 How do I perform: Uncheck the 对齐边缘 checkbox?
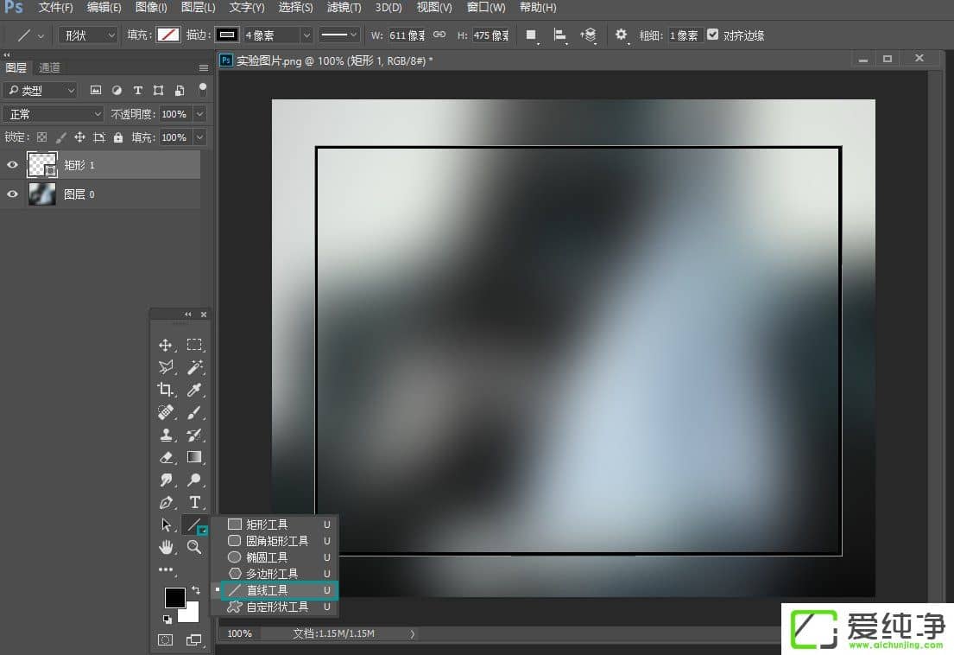(712, 35)
